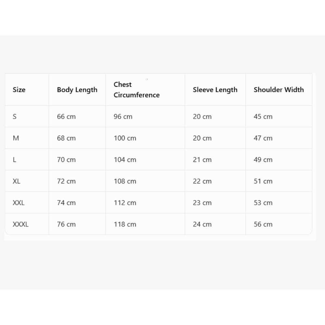This screenshot has width=325, height=325.
Task: Click the Body Length column header
Action: click(x=77, y=90)
